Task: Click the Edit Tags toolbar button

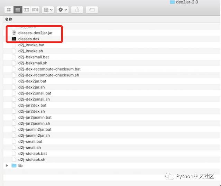Action: [x=92, y=10]
